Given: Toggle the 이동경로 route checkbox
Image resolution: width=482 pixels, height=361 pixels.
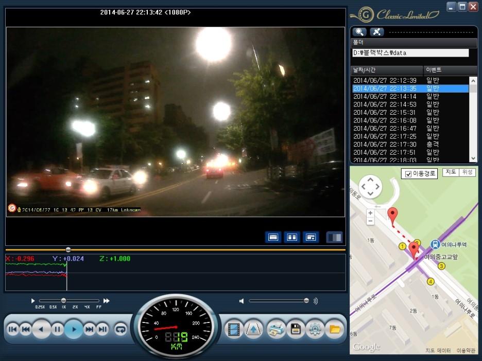Looking at the screenshot, I should coord(408,174).
